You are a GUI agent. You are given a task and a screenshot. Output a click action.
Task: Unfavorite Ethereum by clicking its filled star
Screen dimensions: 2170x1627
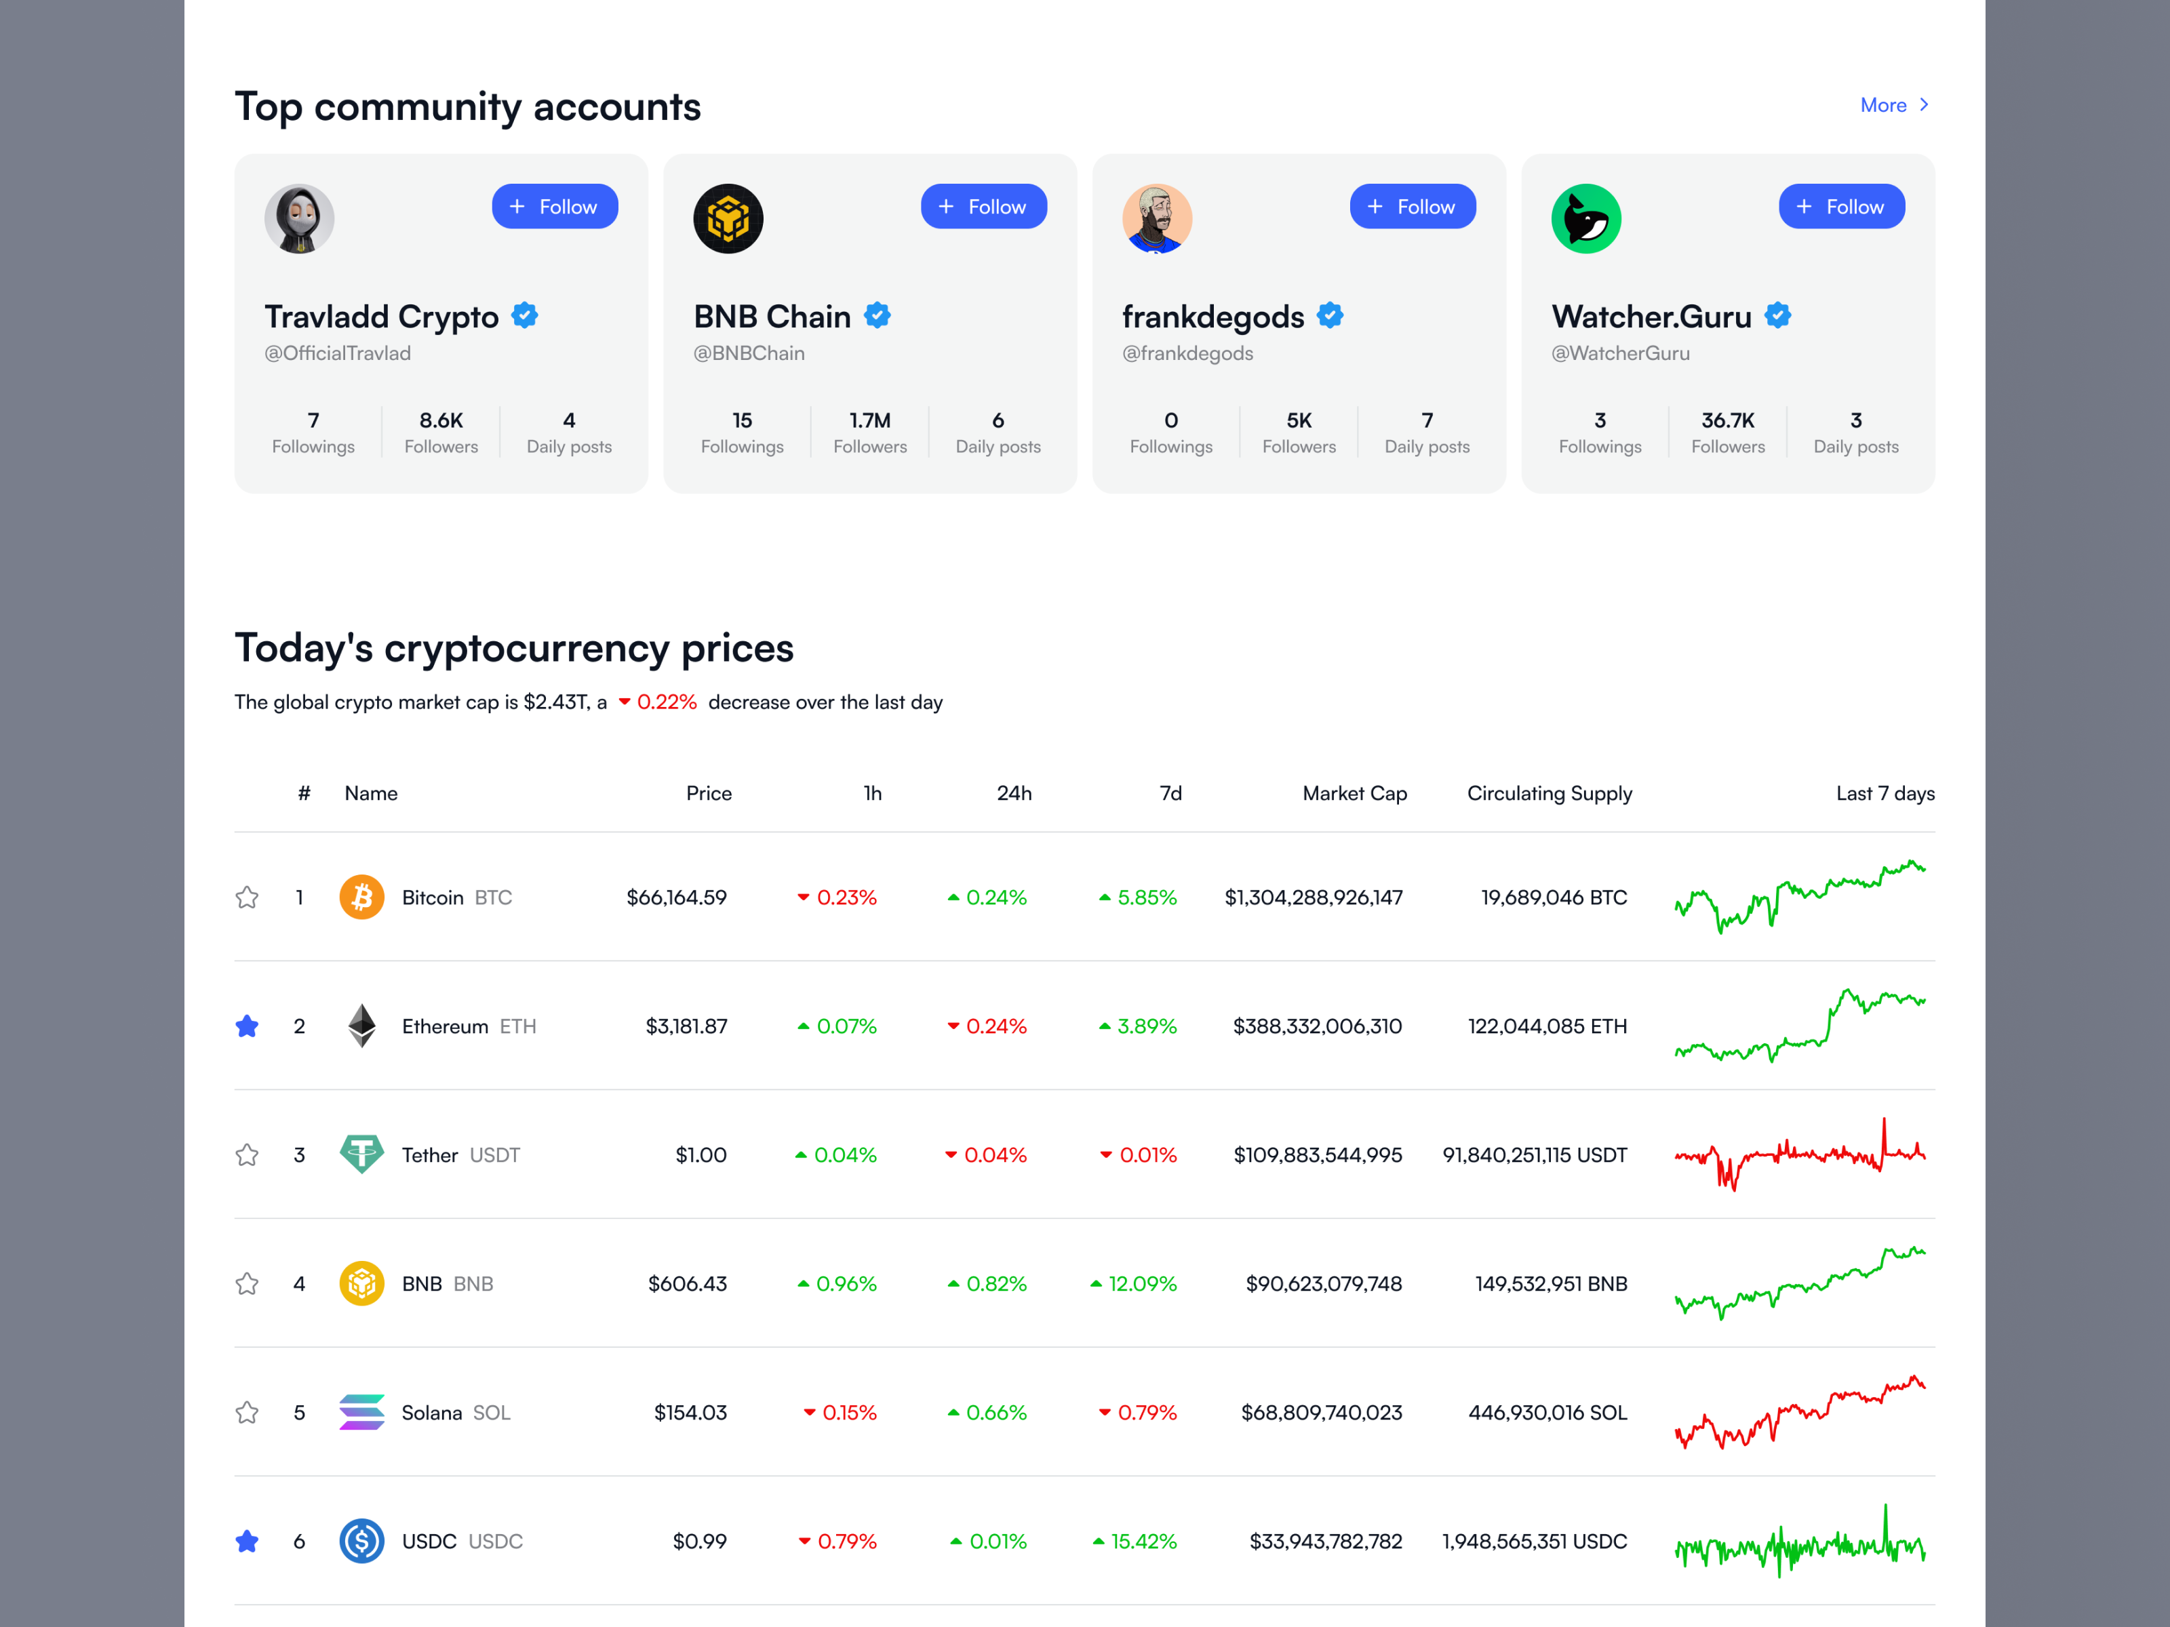(248, 1026)
